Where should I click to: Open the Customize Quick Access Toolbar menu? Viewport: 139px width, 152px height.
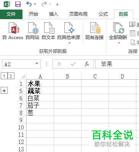(x=58, y=5)
